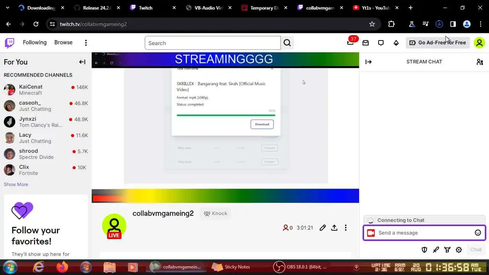
Task: Open the chat bubble icon in the top bar
Action: click(x=381, y=43)
